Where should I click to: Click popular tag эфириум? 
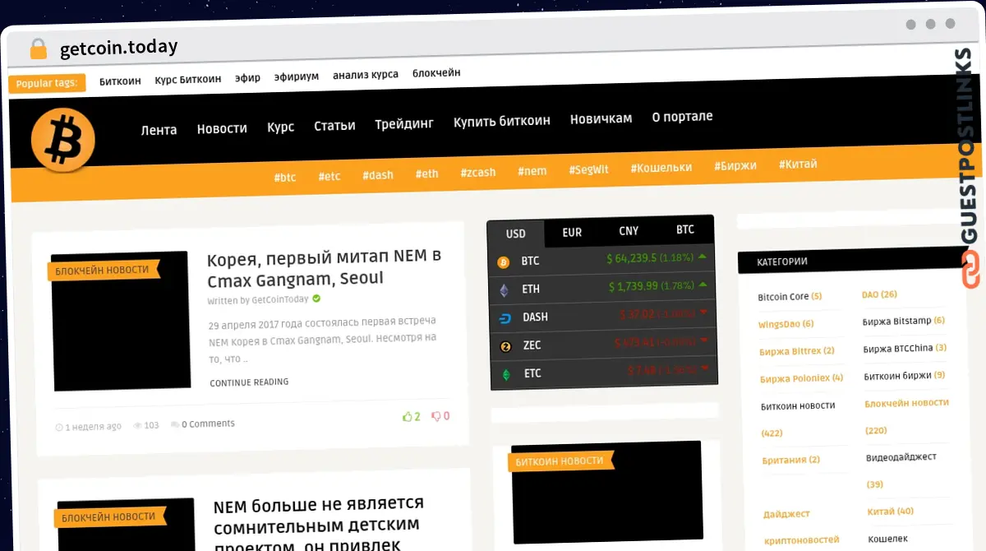297,76
